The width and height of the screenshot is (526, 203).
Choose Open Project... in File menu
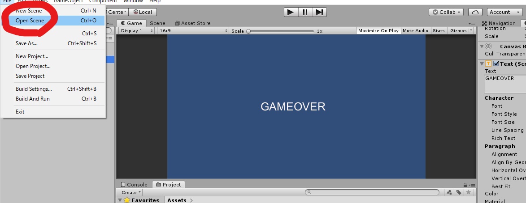coord(53,66)
